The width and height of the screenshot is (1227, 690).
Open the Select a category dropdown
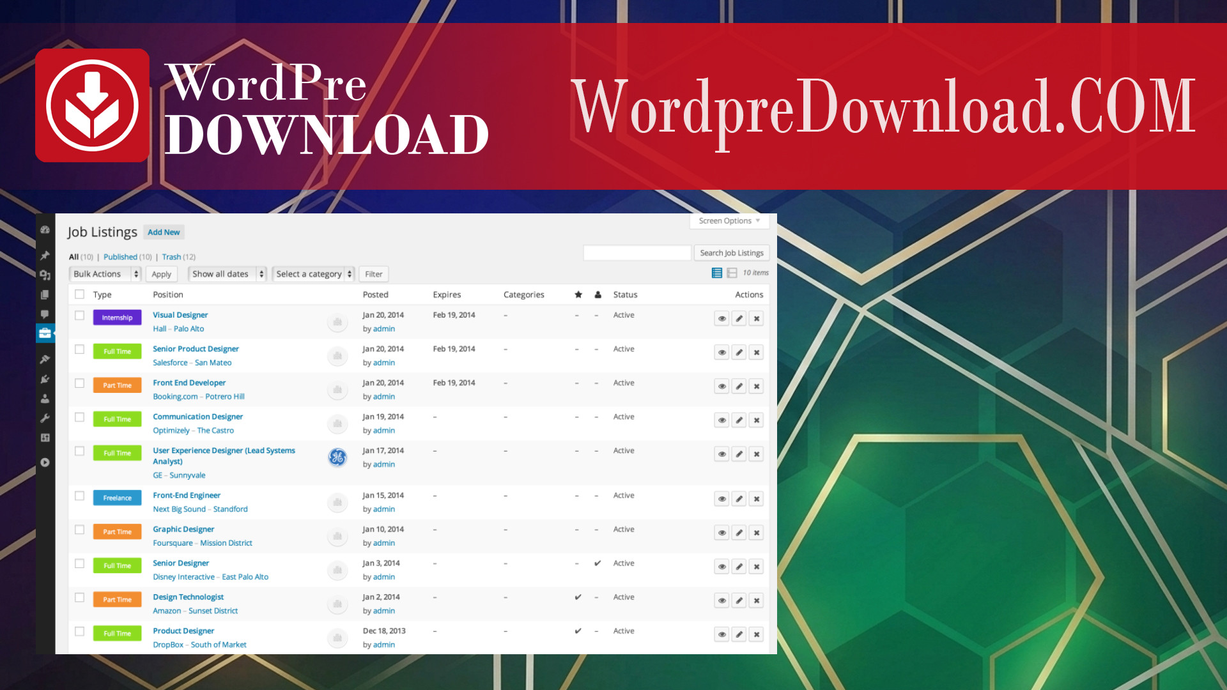pyautogui.click(x=313, y=273)
